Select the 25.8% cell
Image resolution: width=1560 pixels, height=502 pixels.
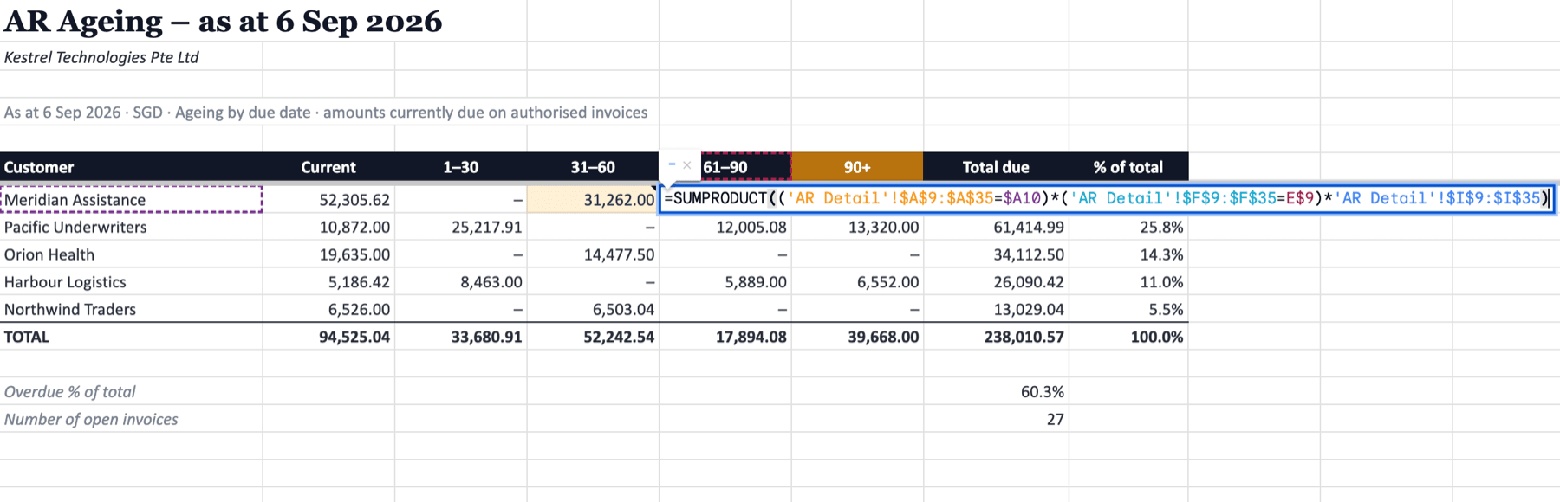pos(1128,227)
